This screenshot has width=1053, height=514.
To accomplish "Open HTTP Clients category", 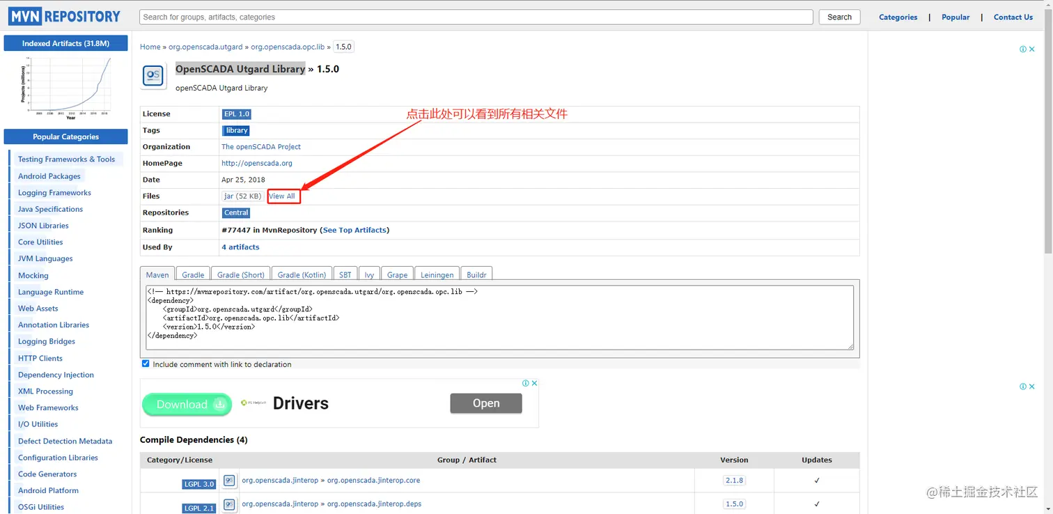I will (x=40, y=358).
